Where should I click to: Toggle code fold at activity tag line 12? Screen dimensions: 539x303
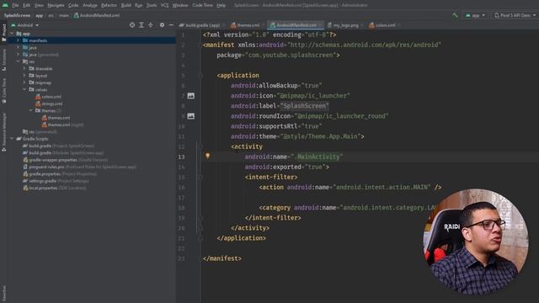pos(200,147)
